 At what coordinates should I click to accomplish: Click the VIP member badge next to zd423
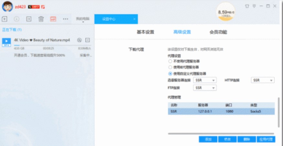[34, 7]
